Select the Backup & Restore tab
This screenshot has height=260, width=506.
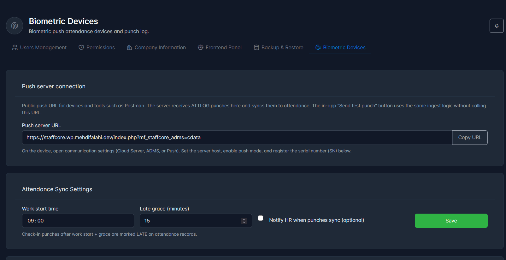pyautogui.click(x=278, y=47)
